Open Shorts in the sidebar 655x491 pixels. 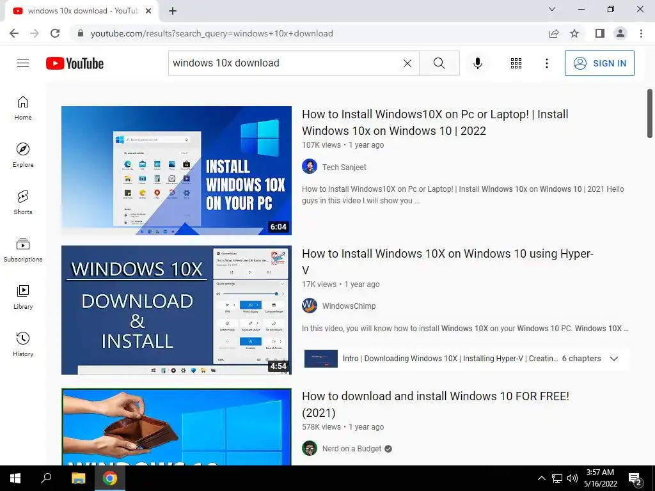(23, 203)
